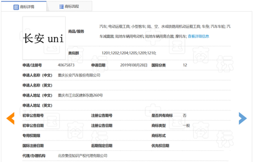Click the 类似群 label

[x=73, y=53]
